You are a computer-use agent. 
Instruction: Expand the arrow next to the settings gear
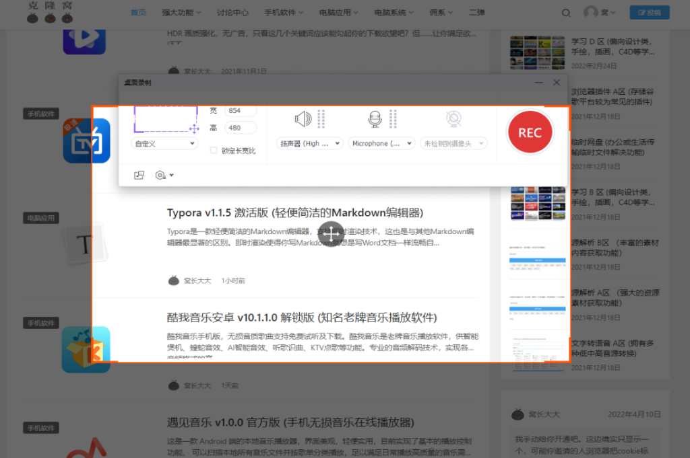172,176
